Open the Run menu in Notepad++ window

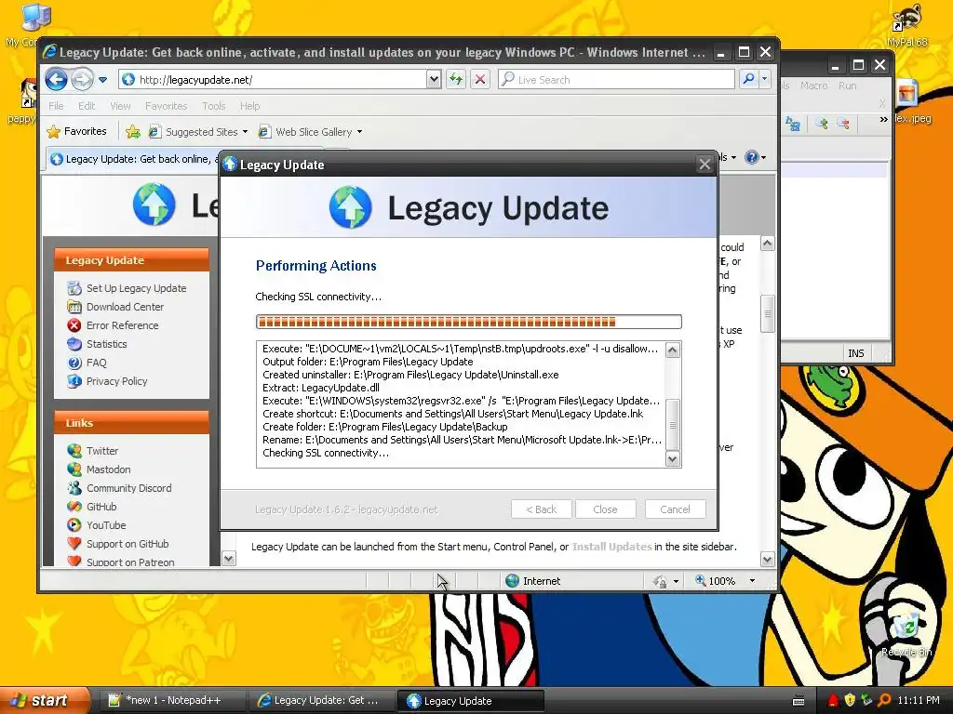pos(847,86)
